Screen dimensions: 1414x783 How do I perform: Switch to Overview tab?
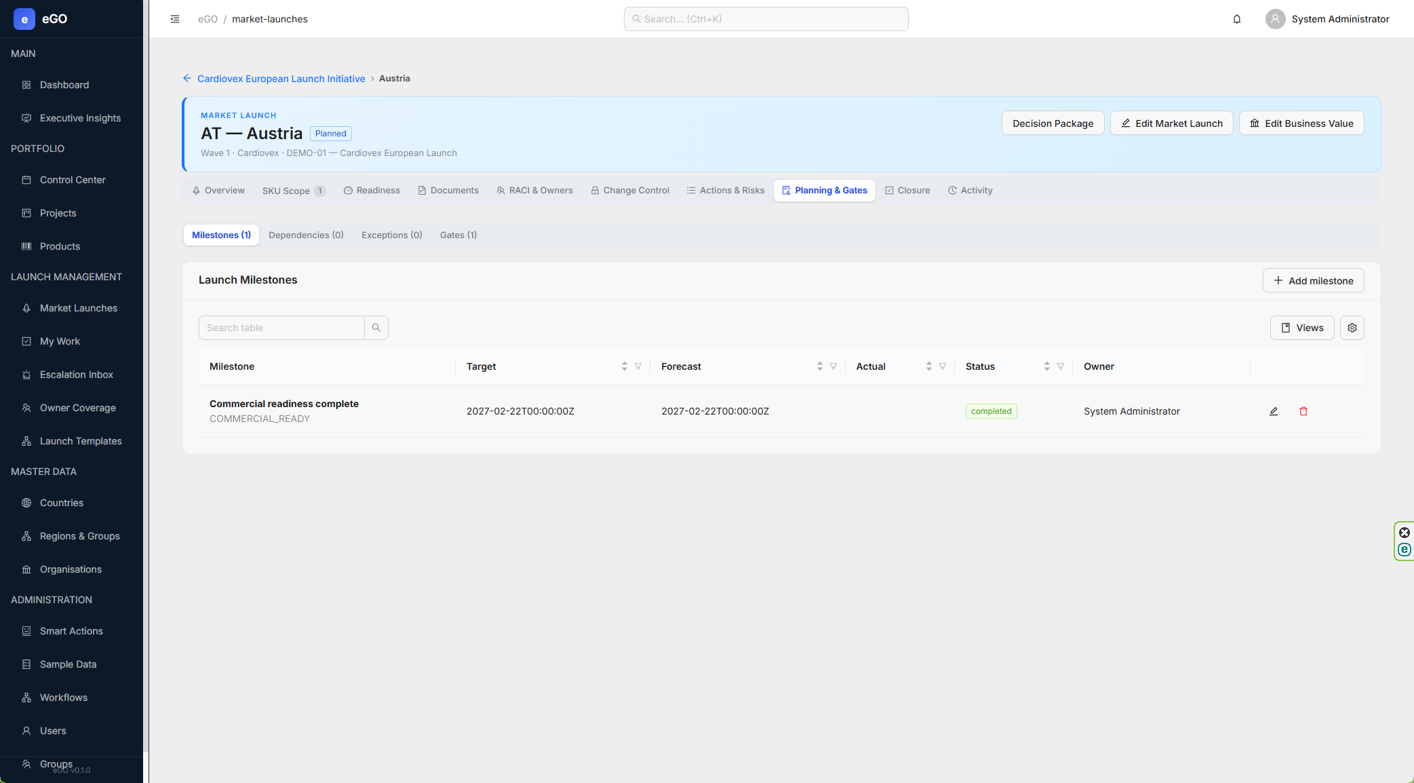click(x=218, y=191)
